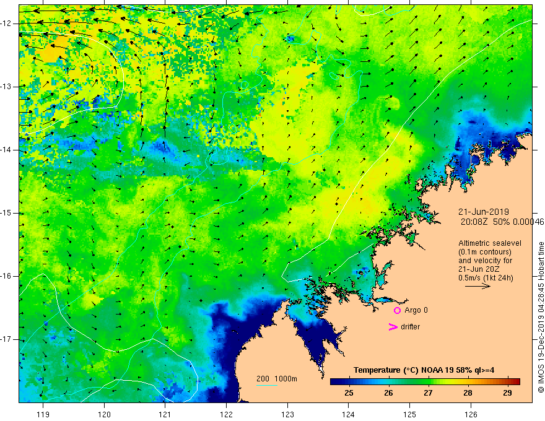Click the latitude label -13
The height and width of the screenshot is (421, 545).
pyautogui.click(x=7, y=87)
